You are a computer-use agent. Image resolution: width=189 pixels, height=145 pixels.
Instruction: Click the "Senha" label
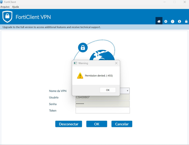click(53, 104)
